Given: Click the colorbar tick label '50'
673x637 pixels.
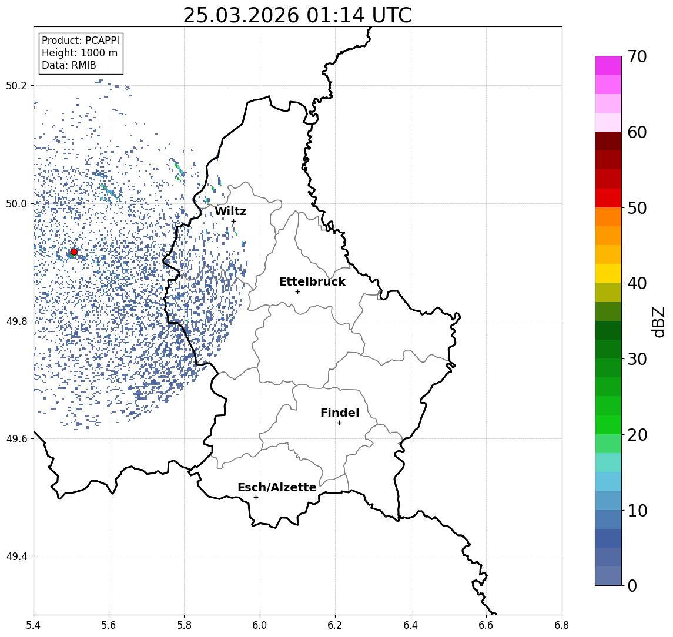Looking at the screenshot, I should 637,208.
